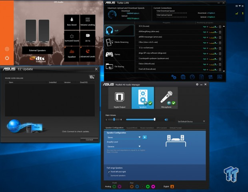The image size is (248, 192).
Task: Select Surround Sound tile in DTS Audio
Action: 72,38
